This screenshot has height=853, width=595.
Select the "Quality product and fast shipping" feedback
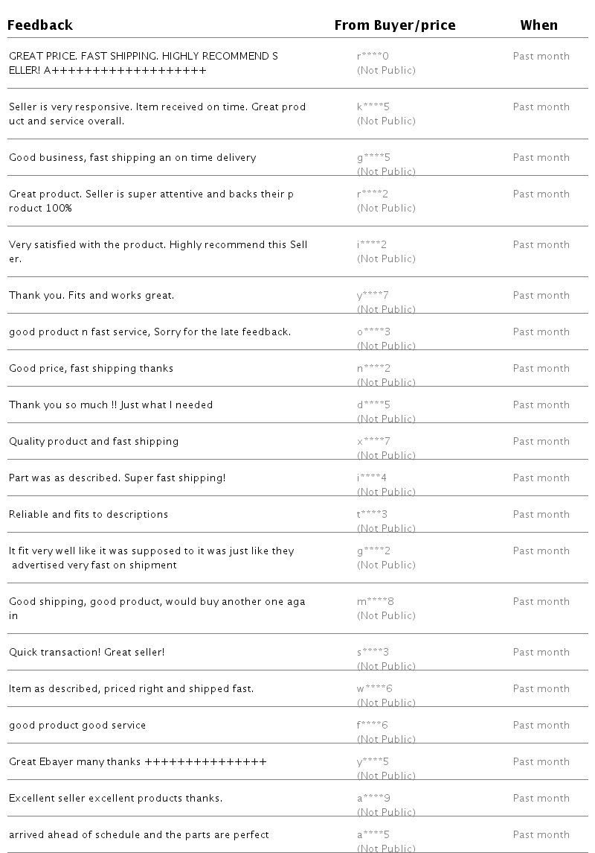point(94,442)
